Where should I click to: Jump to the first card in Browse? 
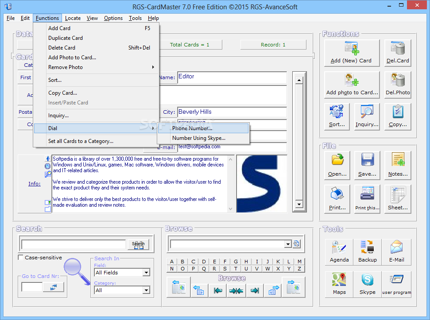(x=218, y=290)
